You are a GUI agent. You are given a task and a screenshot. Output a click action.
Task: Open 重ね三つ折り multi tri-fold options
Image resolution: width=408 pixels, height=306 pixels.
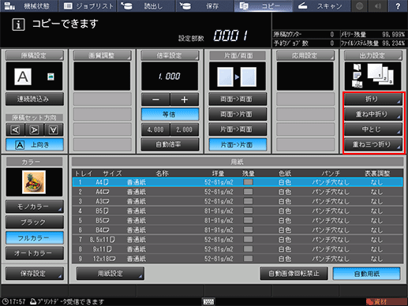click(x=373, y=144)
